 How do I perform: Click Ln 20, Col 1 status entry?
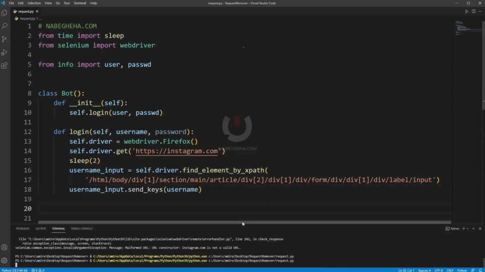pos(406,270)
